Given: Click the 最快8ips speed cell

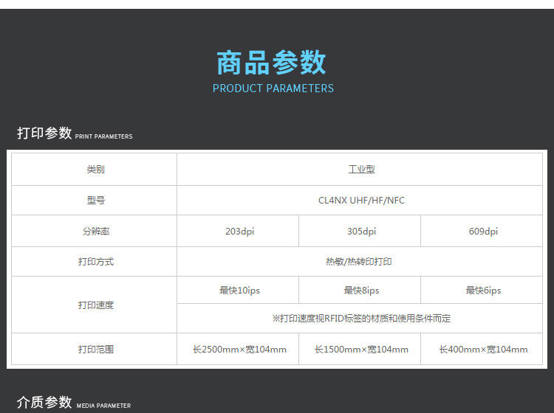Looking at the screenshot, I should tap(361, 291).
